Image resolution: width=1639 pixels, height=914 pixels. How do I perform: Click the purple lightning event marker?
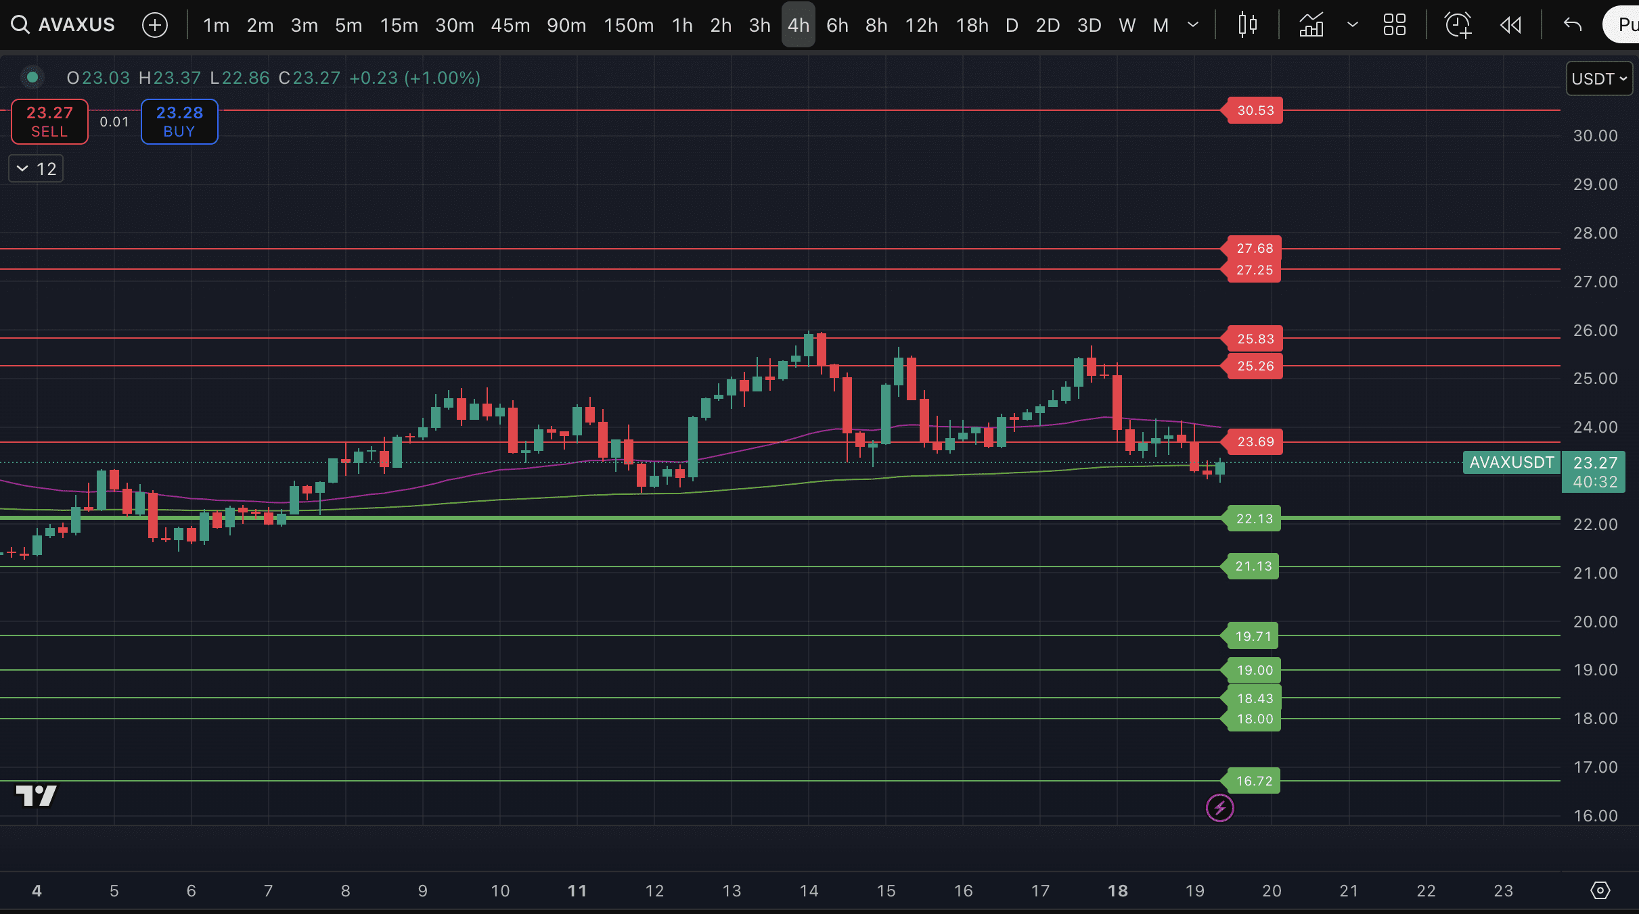(1220, 807)
